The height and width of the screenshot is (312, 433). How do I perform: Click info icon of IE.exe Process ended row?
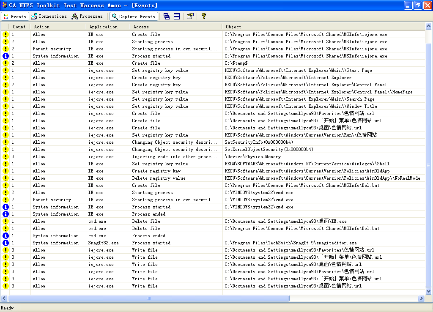pyautogui.click(x=5, y=214)
